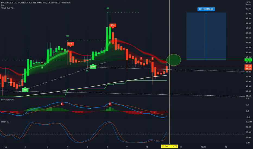Click the green 45.22 price label

(248, 60)
